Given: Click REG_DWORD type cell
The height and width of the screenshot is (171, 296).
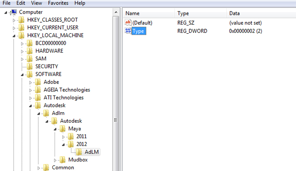Looking at the screenshot, I should point(192,31).
